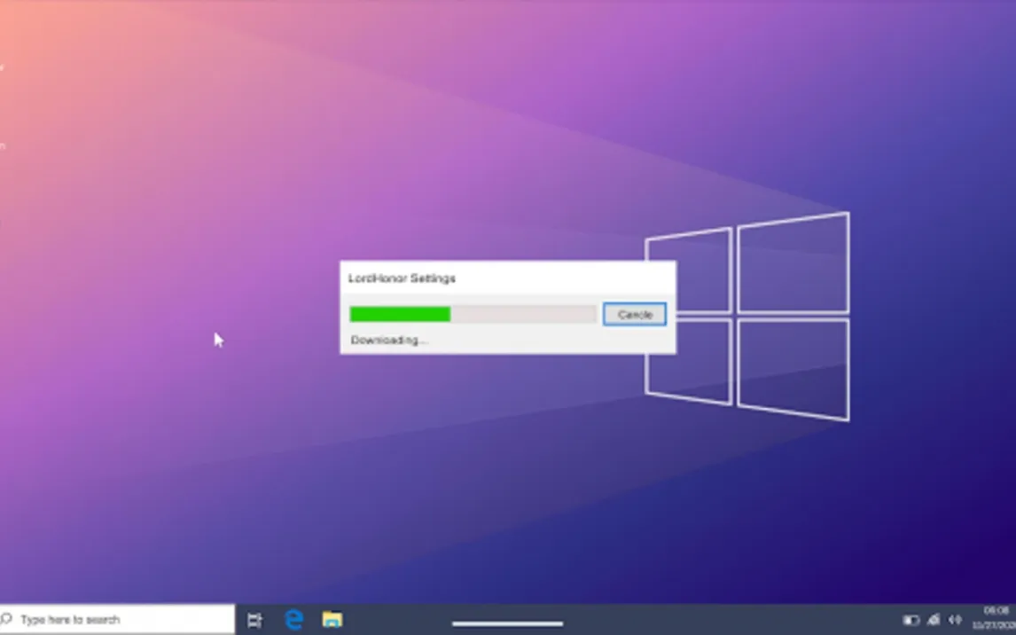Open File Explorer from the taskbar
The width and height of the screenshot is (1016, 635).
click(332, 620)
